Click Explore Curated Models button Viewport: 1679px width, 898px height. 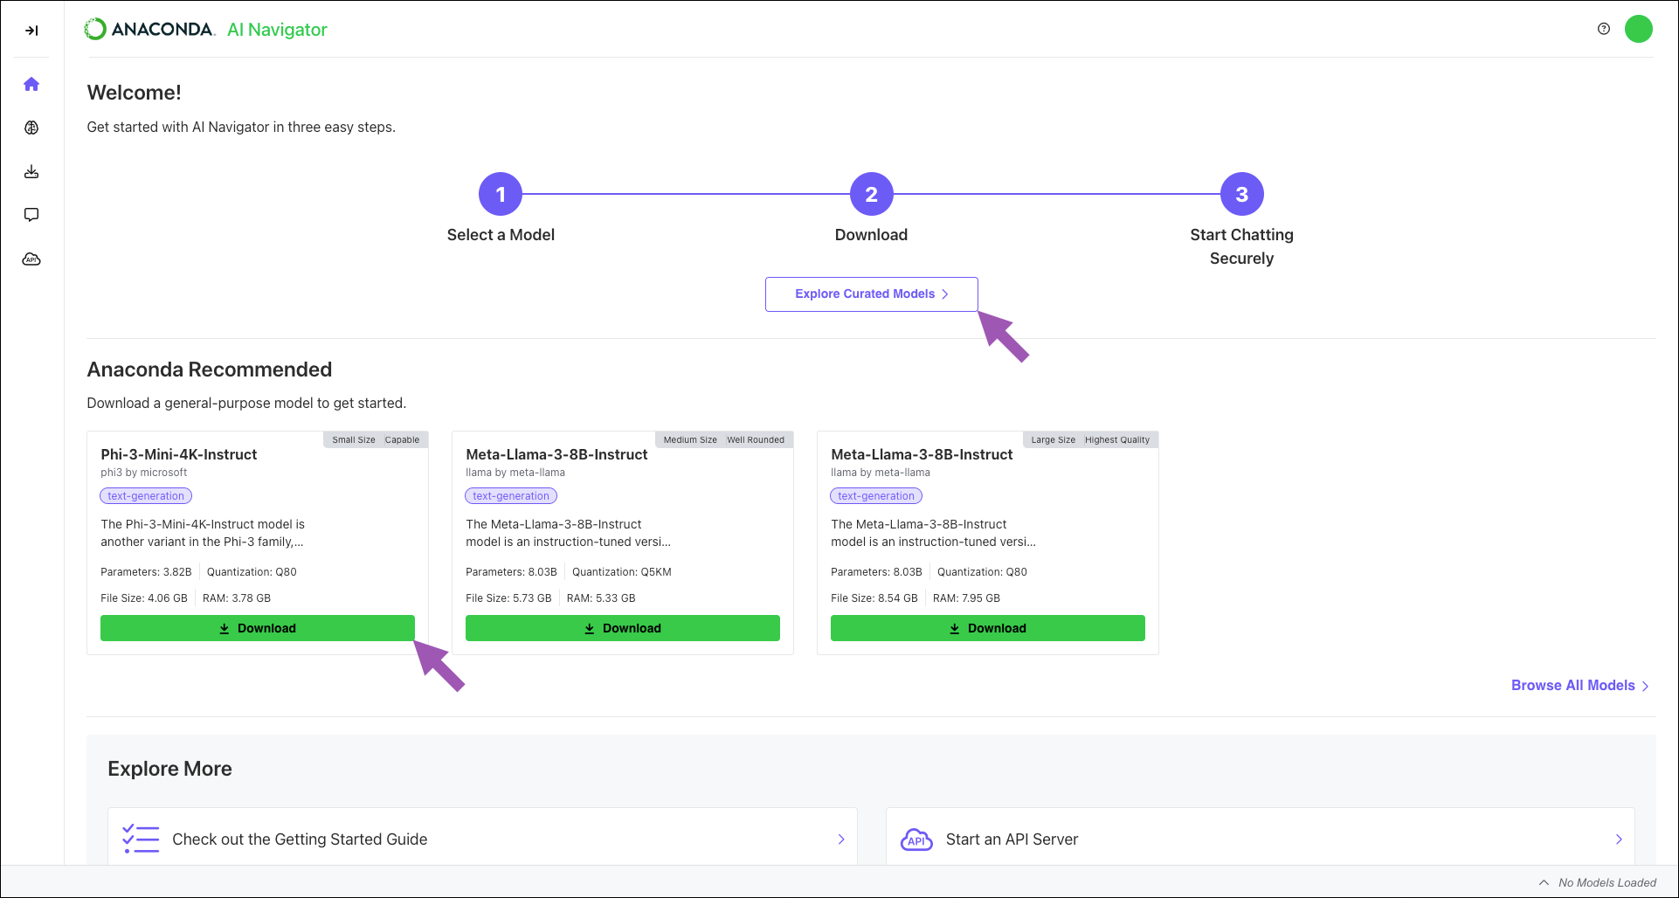click(x=871, y=294)
